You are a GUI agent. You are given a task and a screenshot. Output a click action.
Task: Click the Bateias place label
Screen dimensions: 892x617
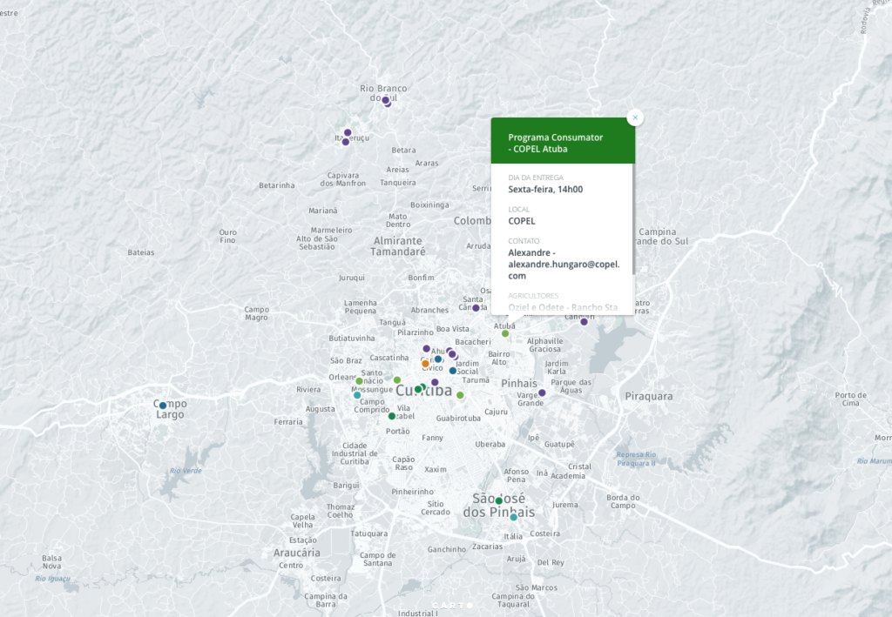[x=141, y=252]
